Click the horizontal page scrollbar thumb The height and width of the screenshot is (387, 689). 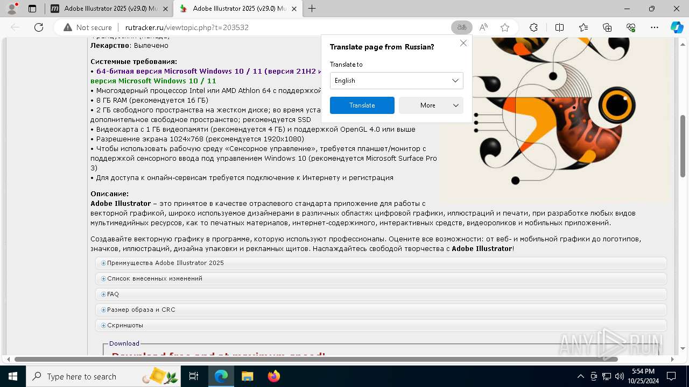(316, 359)
